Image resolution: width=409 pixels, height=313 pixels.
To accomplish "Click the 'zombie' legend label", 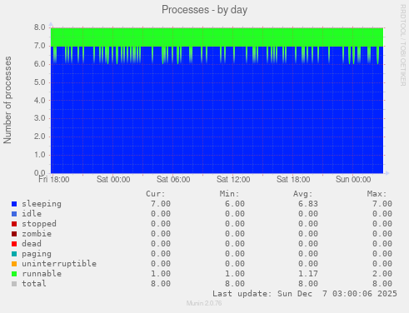I will (x=37, y=234).
